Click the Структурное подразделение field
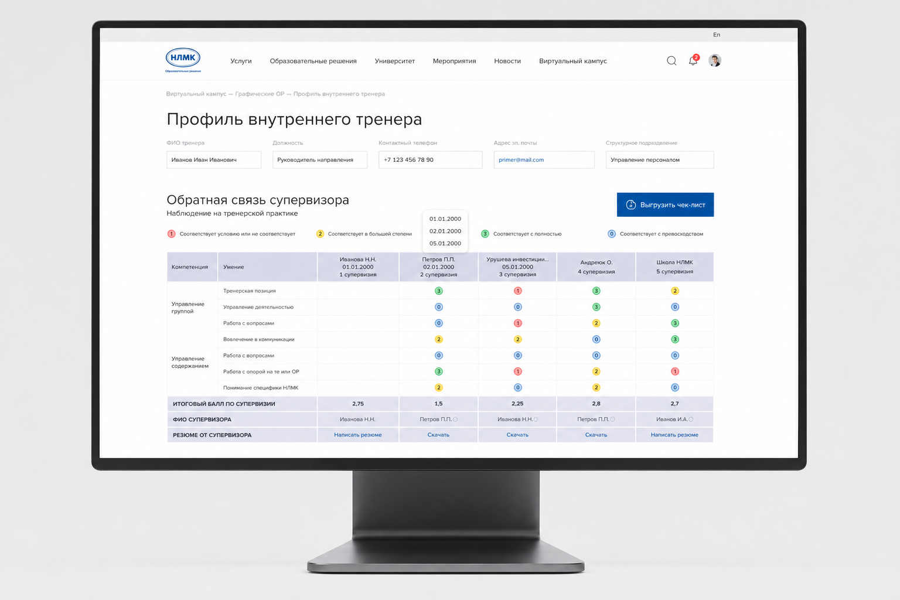 tap(660, 160)
